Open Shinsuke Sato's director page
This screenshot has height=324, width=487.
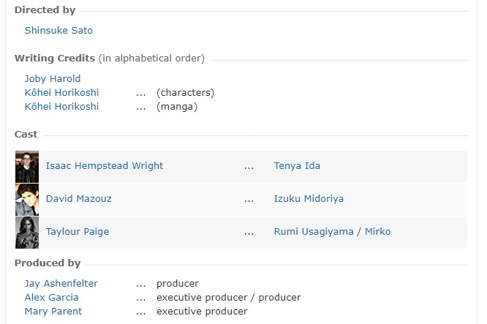tap(58, 31)
